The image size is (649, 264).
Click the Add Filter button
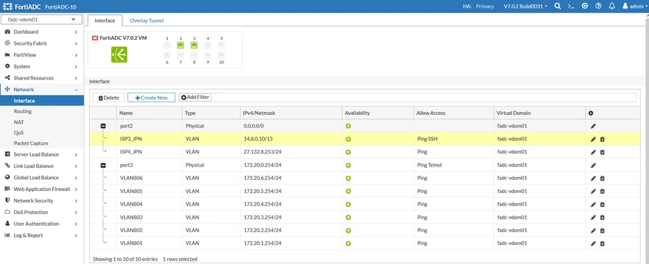195,98
